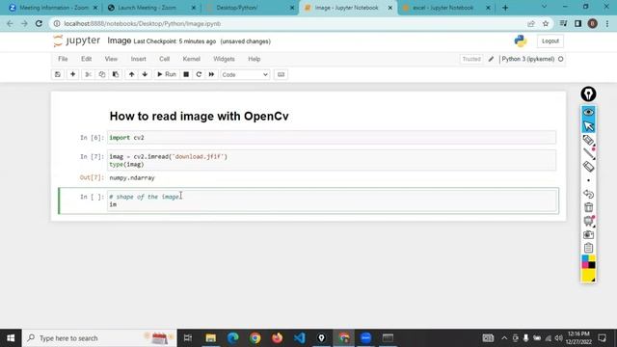Click the pen nib annotation tool logo
Image resolution: width=617 pixels, height=347 pixels.
pyautogui.click(x=588, y=94)
